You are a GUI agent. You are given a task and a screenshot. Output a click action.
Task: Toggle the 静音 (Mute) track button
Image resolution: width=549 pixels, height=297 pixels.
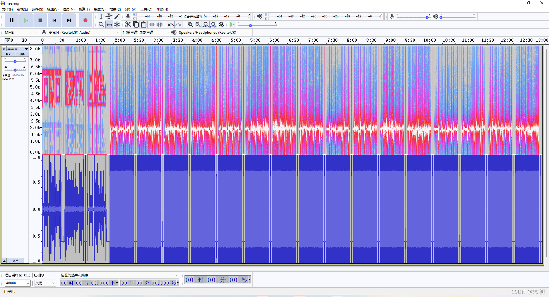8,54
